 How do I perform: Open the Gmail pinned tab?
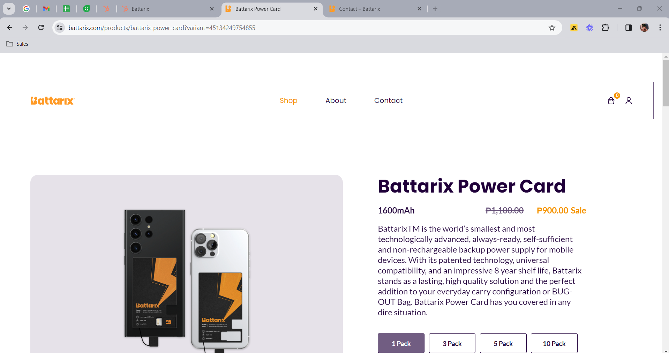[46, 9]
